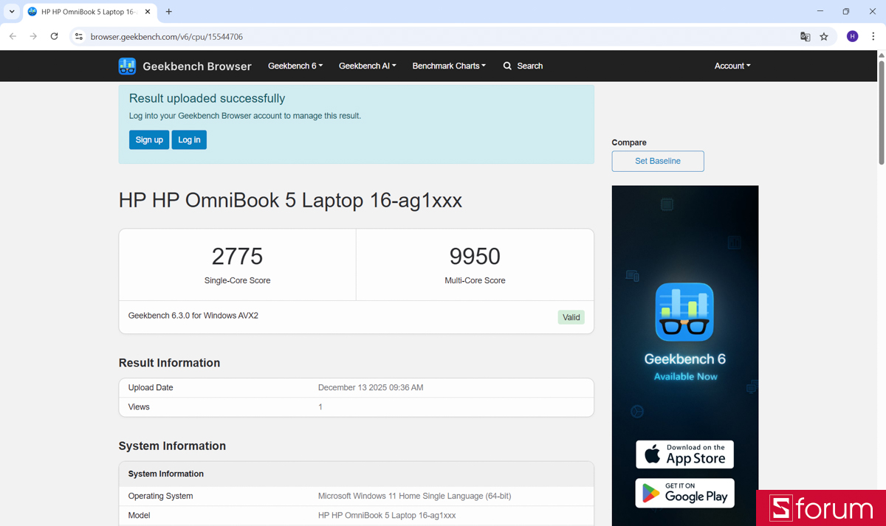886x526 pixels.
Task: Click the Set Baseline button
Action: (x=657, y=161)
